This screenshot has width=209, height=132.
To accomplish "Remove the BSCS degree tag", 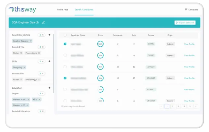I will 39,100.
